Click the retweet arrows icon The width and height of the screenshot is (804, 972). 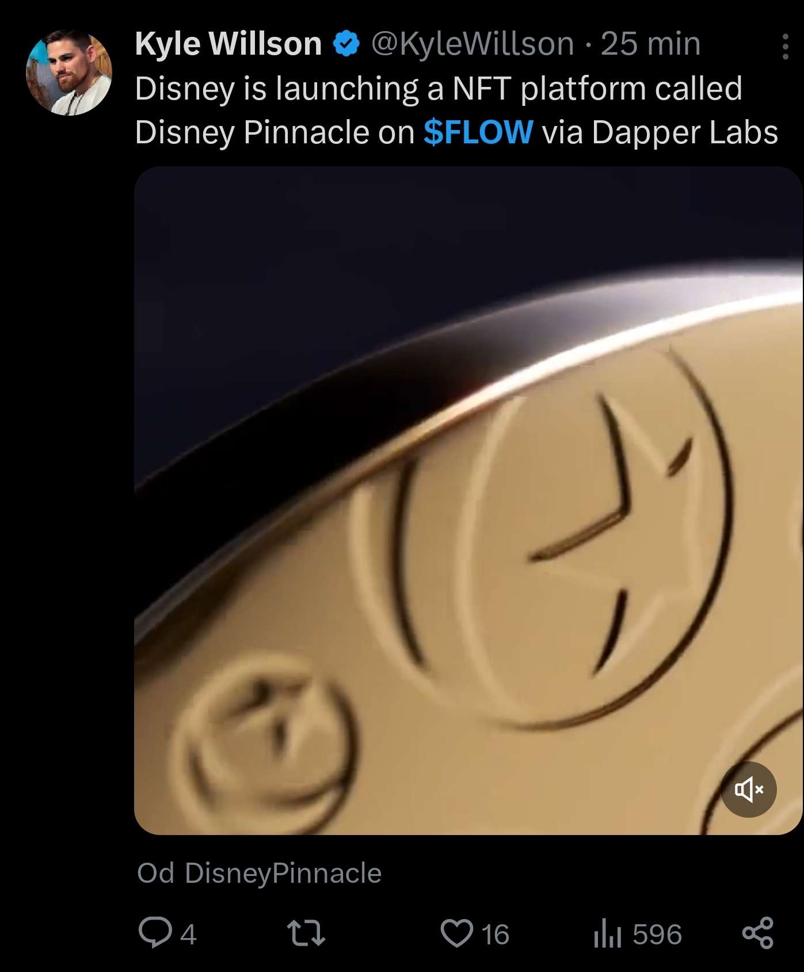click(306, 933)
